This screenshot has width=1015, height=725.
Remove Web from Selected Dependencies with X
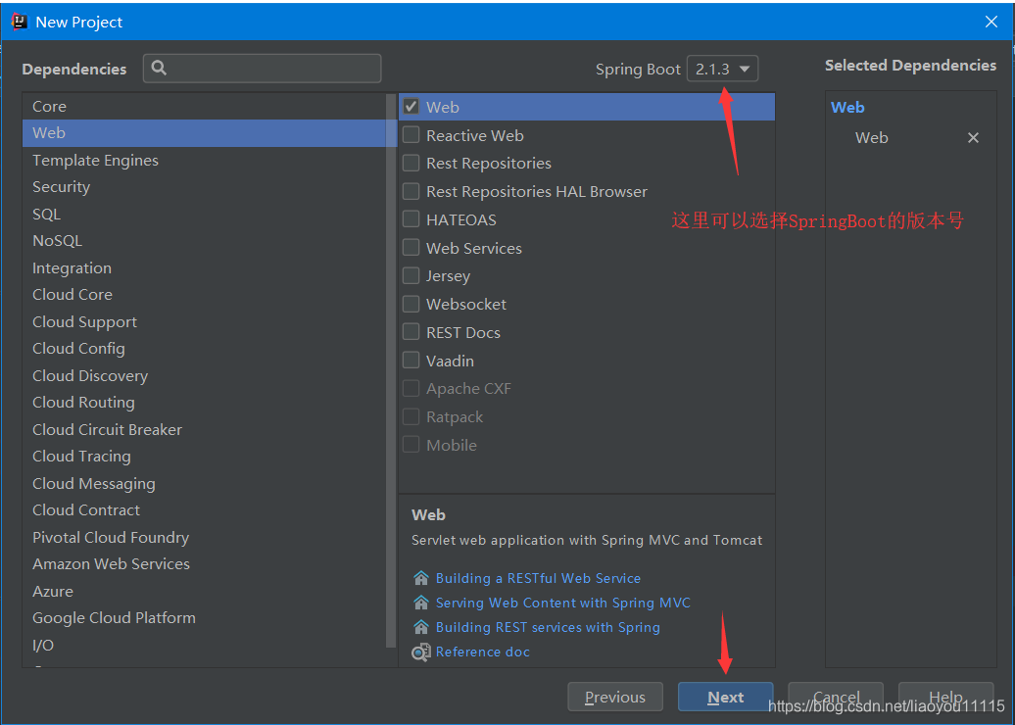pyautogui.click(x=973, y=138)
